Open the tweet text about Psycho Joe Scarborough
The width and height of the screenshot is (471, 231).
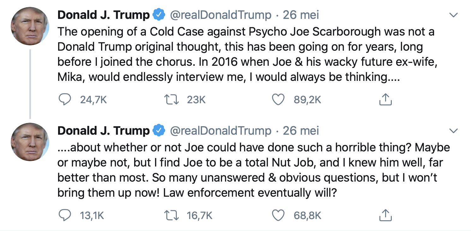point(246,55)
